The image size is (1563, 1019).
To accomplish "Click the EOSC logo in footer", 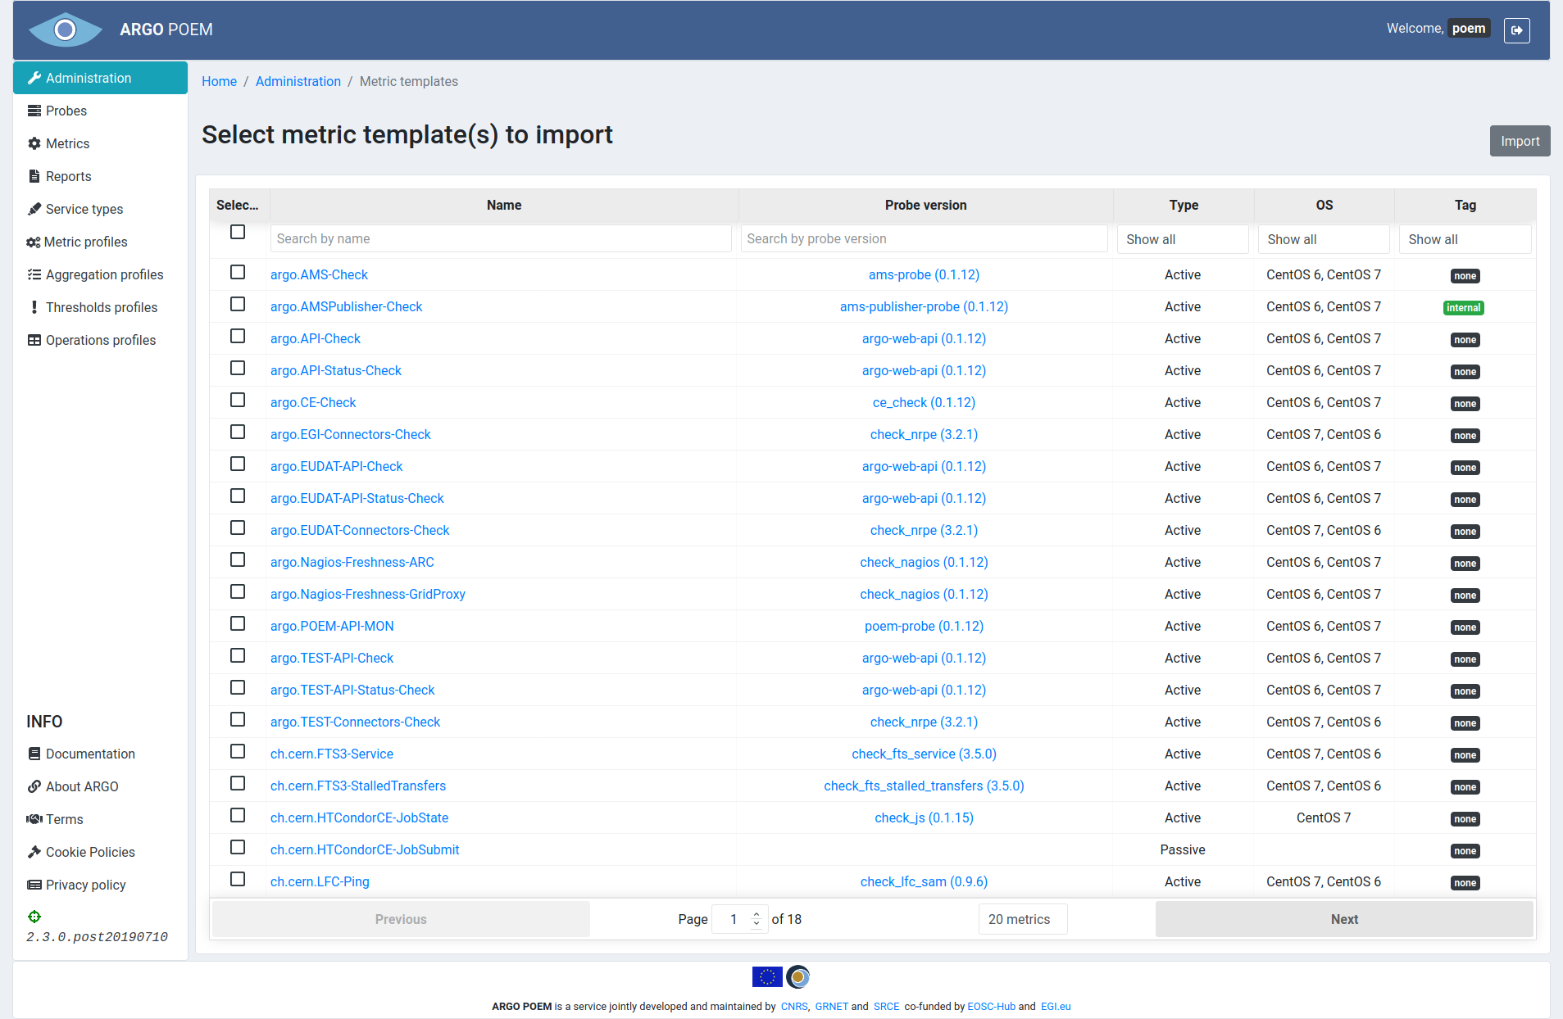I will pyautogui.click(x=798, y=976).
